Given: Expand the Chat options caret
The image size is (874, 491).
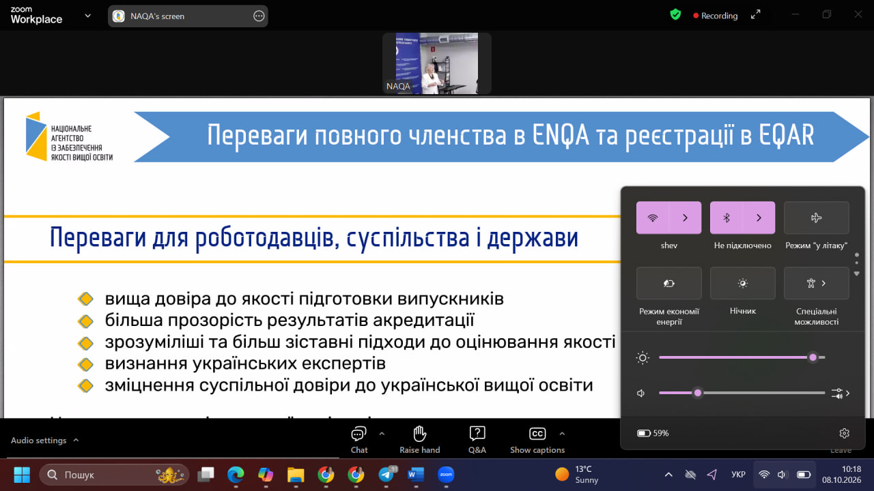Looking at the screenshot, I should coord(382,433).
